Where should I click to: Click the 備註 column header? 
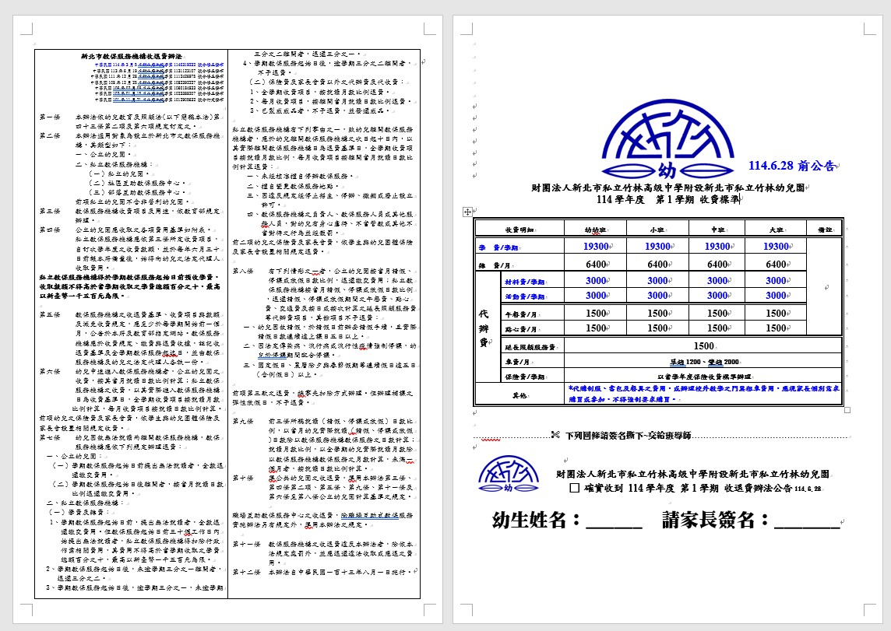(x=825, y=230)
